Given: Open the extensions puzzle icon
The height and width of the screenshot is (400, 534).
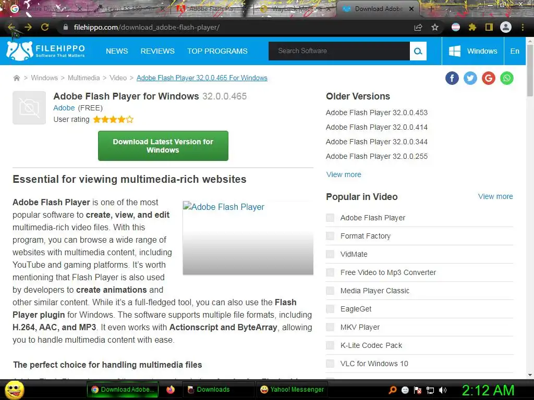Looking at the screenshot, I should click(x=472, y=27).
